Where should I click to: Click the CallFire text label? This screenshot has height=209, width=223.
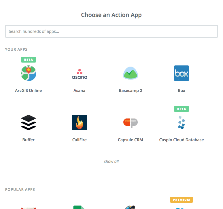pyautogui.click(x=79, y=140)
